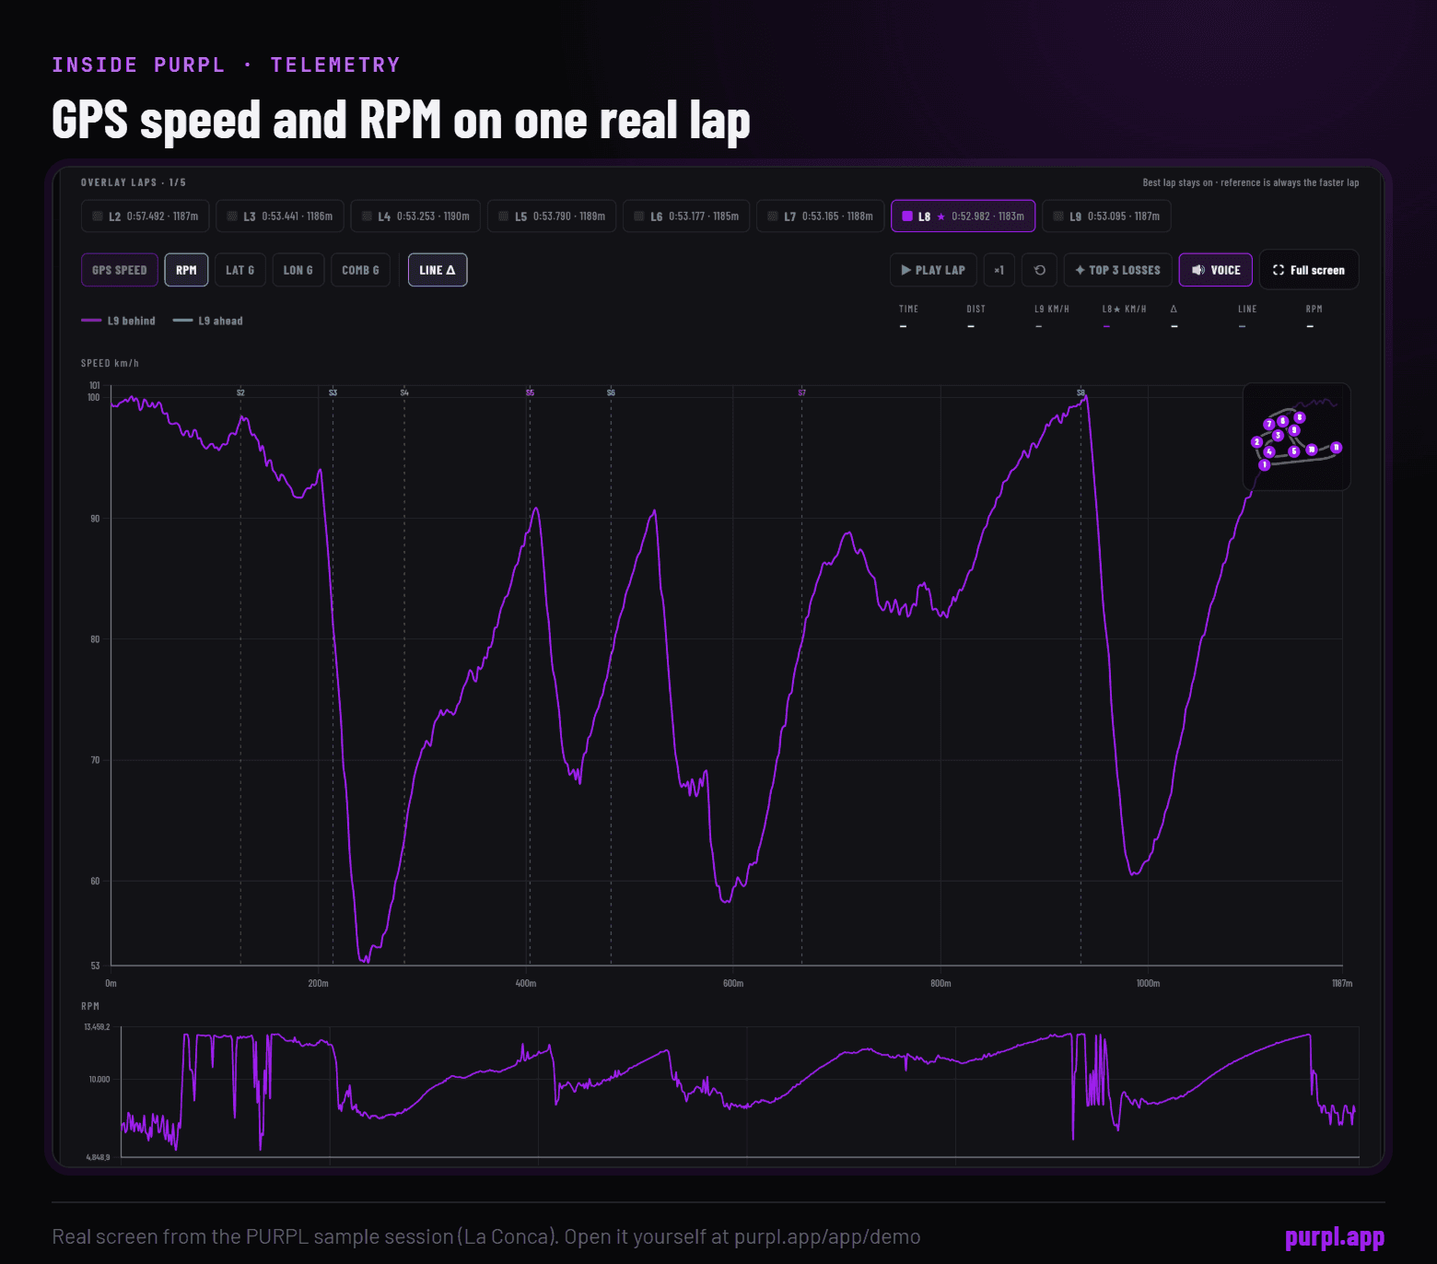Overlay lap L5 0:53.790
1437x1264 pixels.
552,217
